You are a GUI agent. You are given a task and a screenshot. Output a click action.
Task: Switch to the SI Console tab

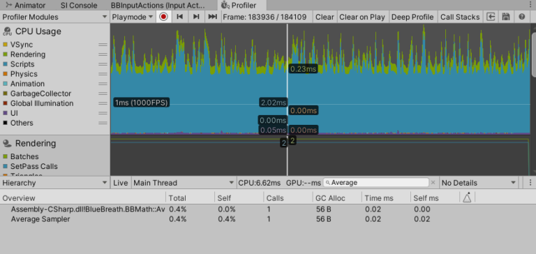[x=79, y=5]
